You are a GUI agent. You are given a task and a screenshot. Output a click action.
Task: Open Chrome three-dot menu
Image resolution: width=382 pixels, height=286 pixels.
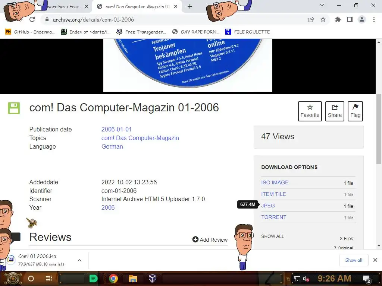[x=374, y=19]
